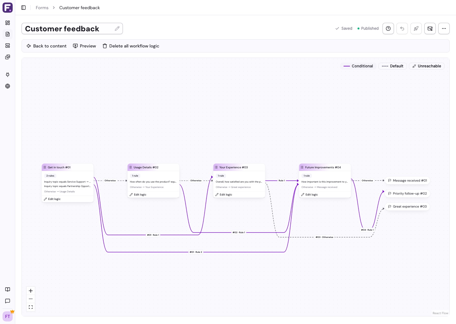Image resolution: width=456 pixels, height=324 pixels.
Task: Select the Great experience #03 end node
Action: click(408, 207)
